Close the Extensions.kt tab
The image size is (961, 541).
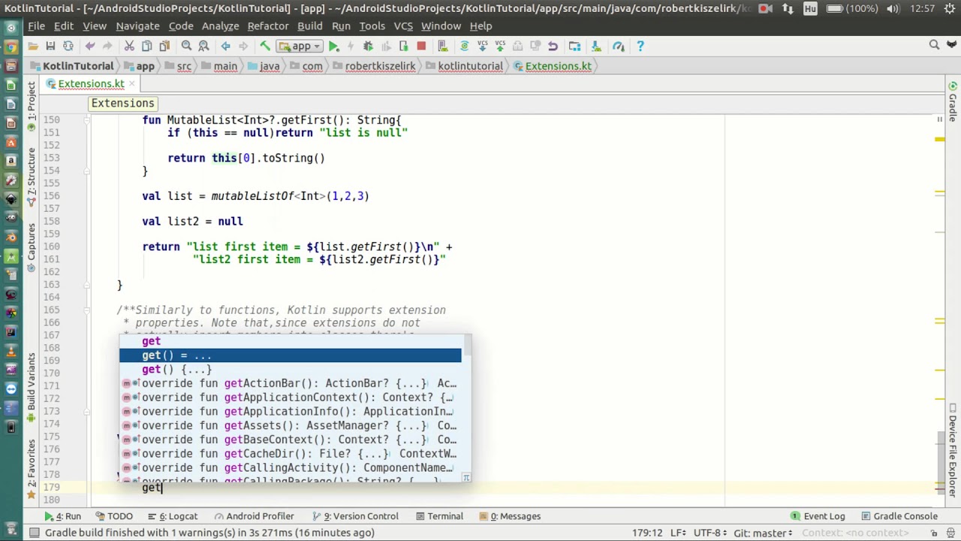[132, 83]
